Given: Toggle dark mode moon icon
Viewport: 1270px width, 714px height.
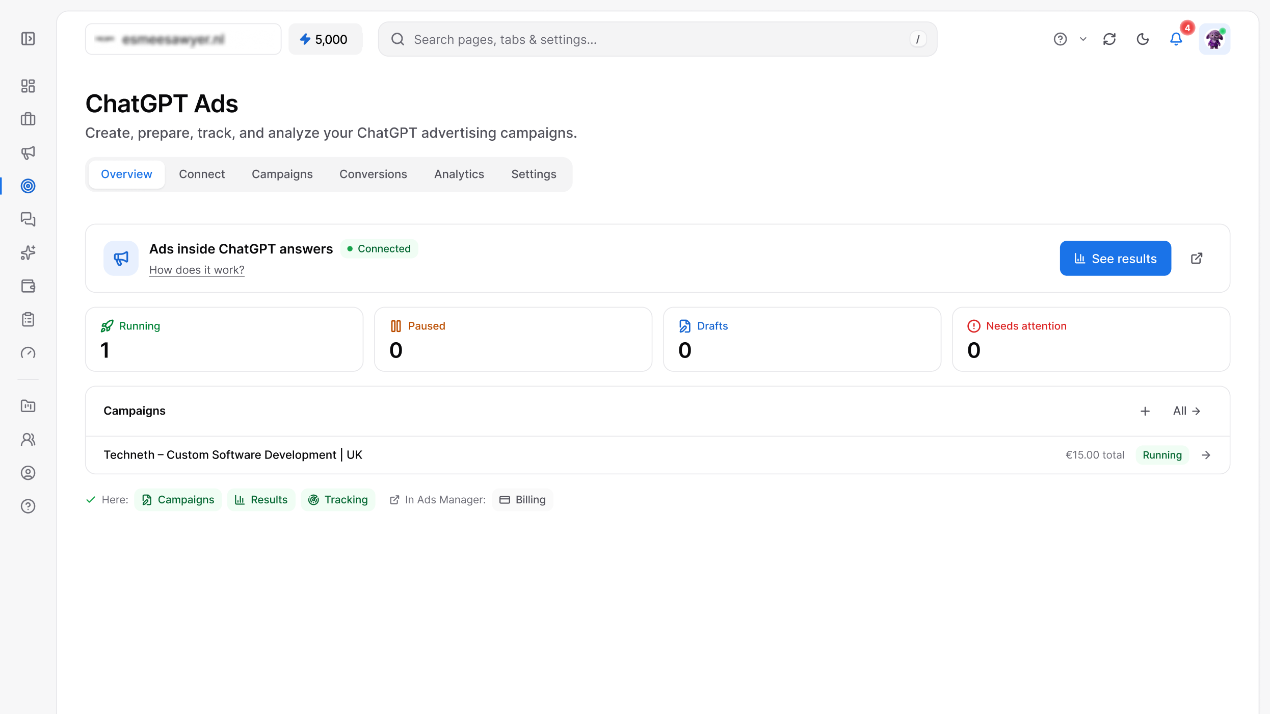Looking at the screenshot, I should point(1143,39).
